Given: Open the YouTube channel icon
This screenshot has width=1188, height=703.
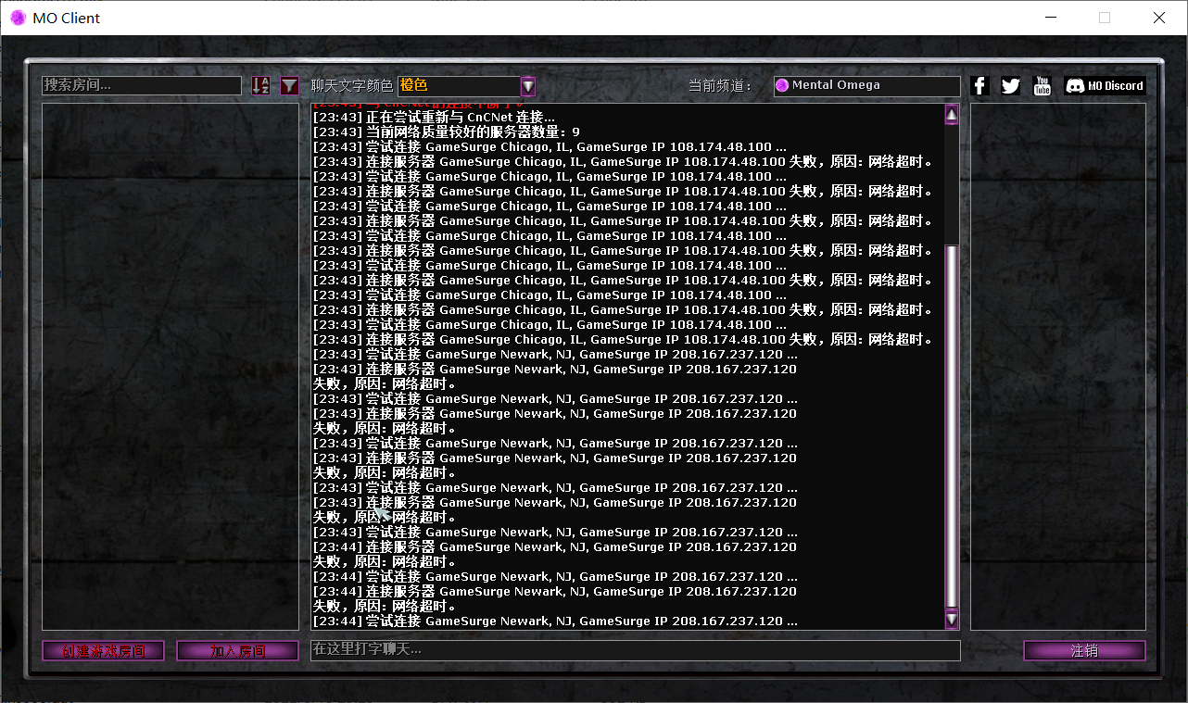Looking at the screenshot, I should pyautogui.click(x=1042, y=86).
